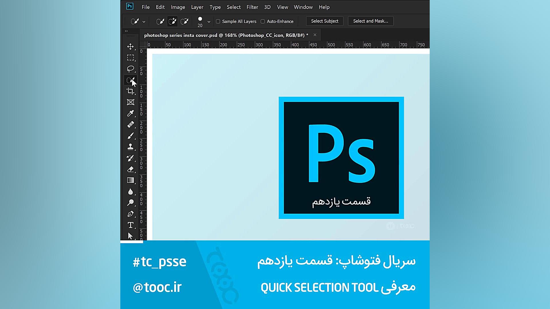
Task: Enable Sample All Layers checkbox
Action: [218, 21]
